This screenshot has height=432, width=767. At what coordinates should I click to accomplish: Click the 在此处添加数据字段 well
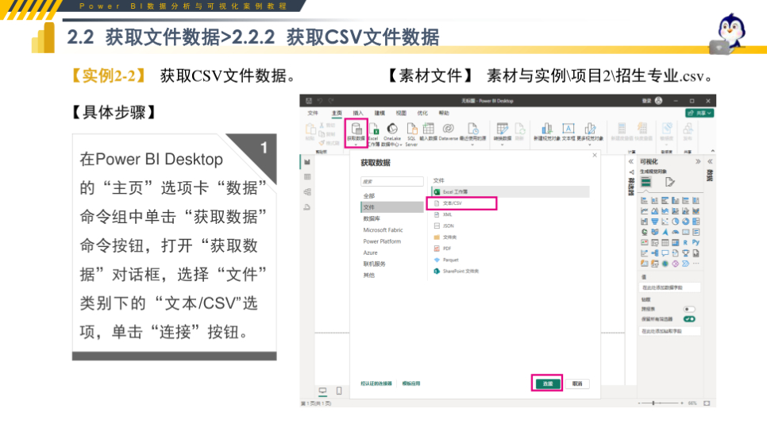tap(669, 287)
